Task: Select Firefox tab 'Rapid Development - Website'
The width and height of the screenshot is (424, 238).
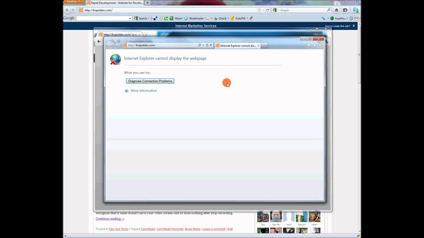Action: [115, 3]
